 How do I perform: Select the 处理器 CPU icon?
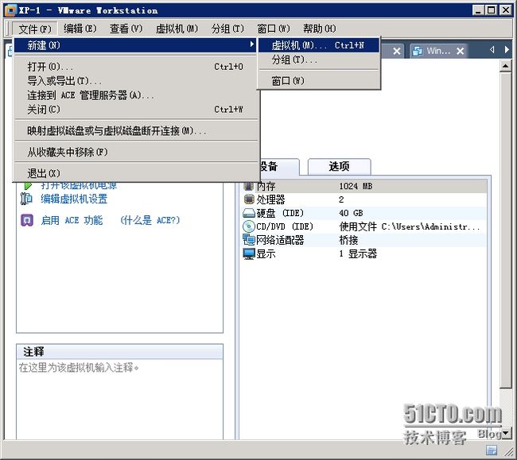249,199
